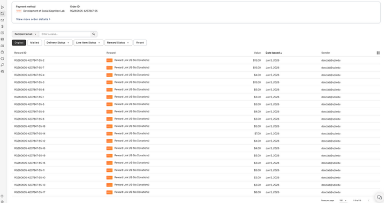Select reward ID RG260605-4237847-55-10
Screen dimensions: 384x203
pos(29,178)
